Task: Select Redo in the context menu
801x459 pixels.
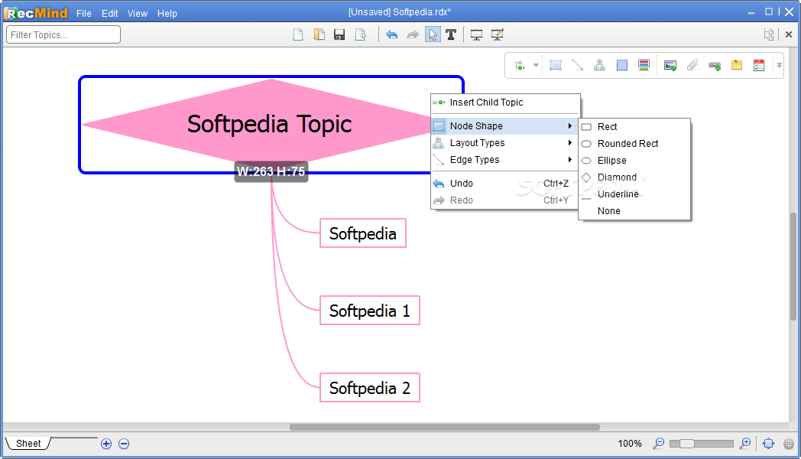Action: pos(505,200)
